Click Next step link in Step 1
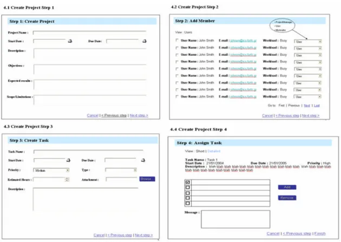This screenshot has height=242, width=341. point(139,115)
